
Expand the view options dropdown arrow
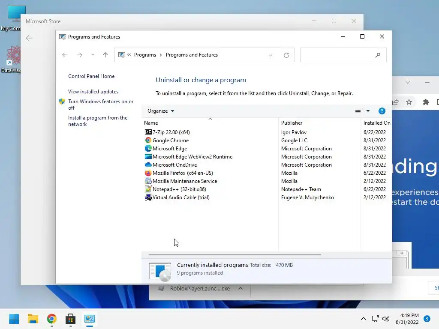pyautogui.click(x=368, y=111)
